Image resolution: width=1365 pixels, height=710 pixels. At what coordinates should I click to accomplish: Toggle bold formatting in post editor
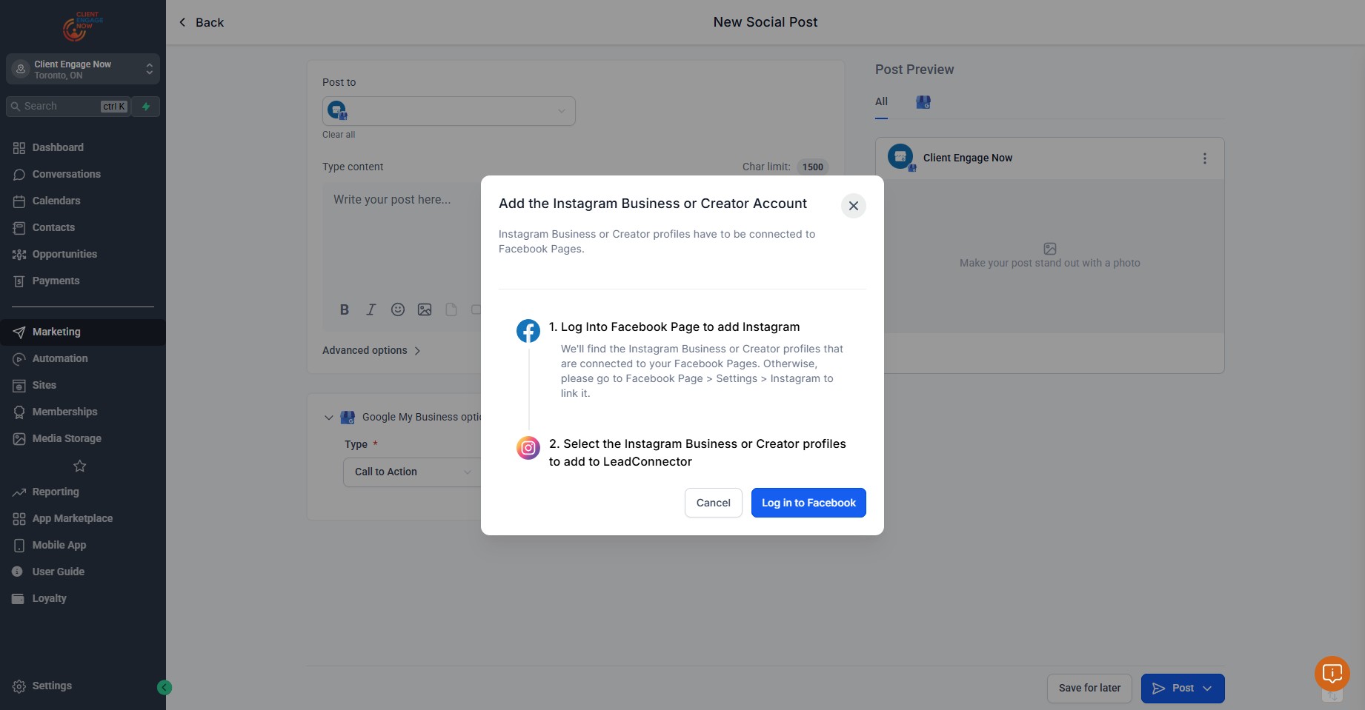pyautogui.click(x=344, y=309)
